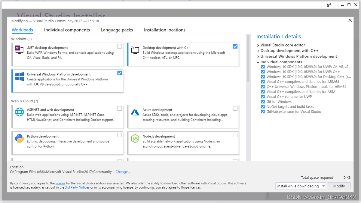Click the .NET desktop development icon
361x203 pixels.
19,50
